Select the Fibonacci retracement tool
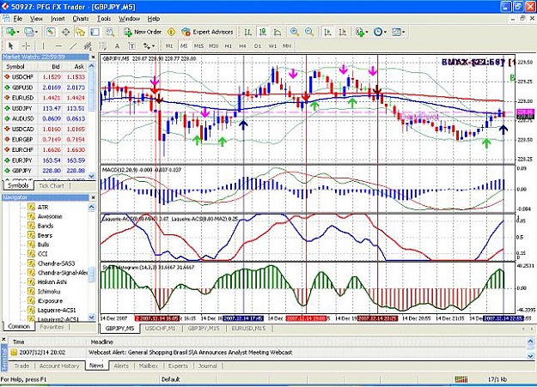The image size is (537, 387). click(102, 45)
